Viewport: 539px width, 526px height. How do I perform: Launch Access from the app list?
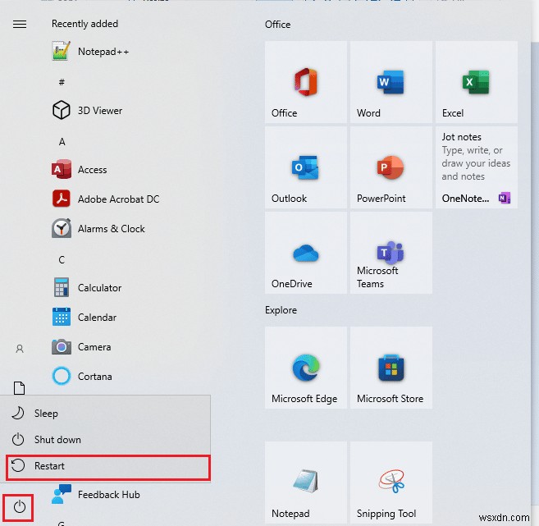(x=80, y=170)
